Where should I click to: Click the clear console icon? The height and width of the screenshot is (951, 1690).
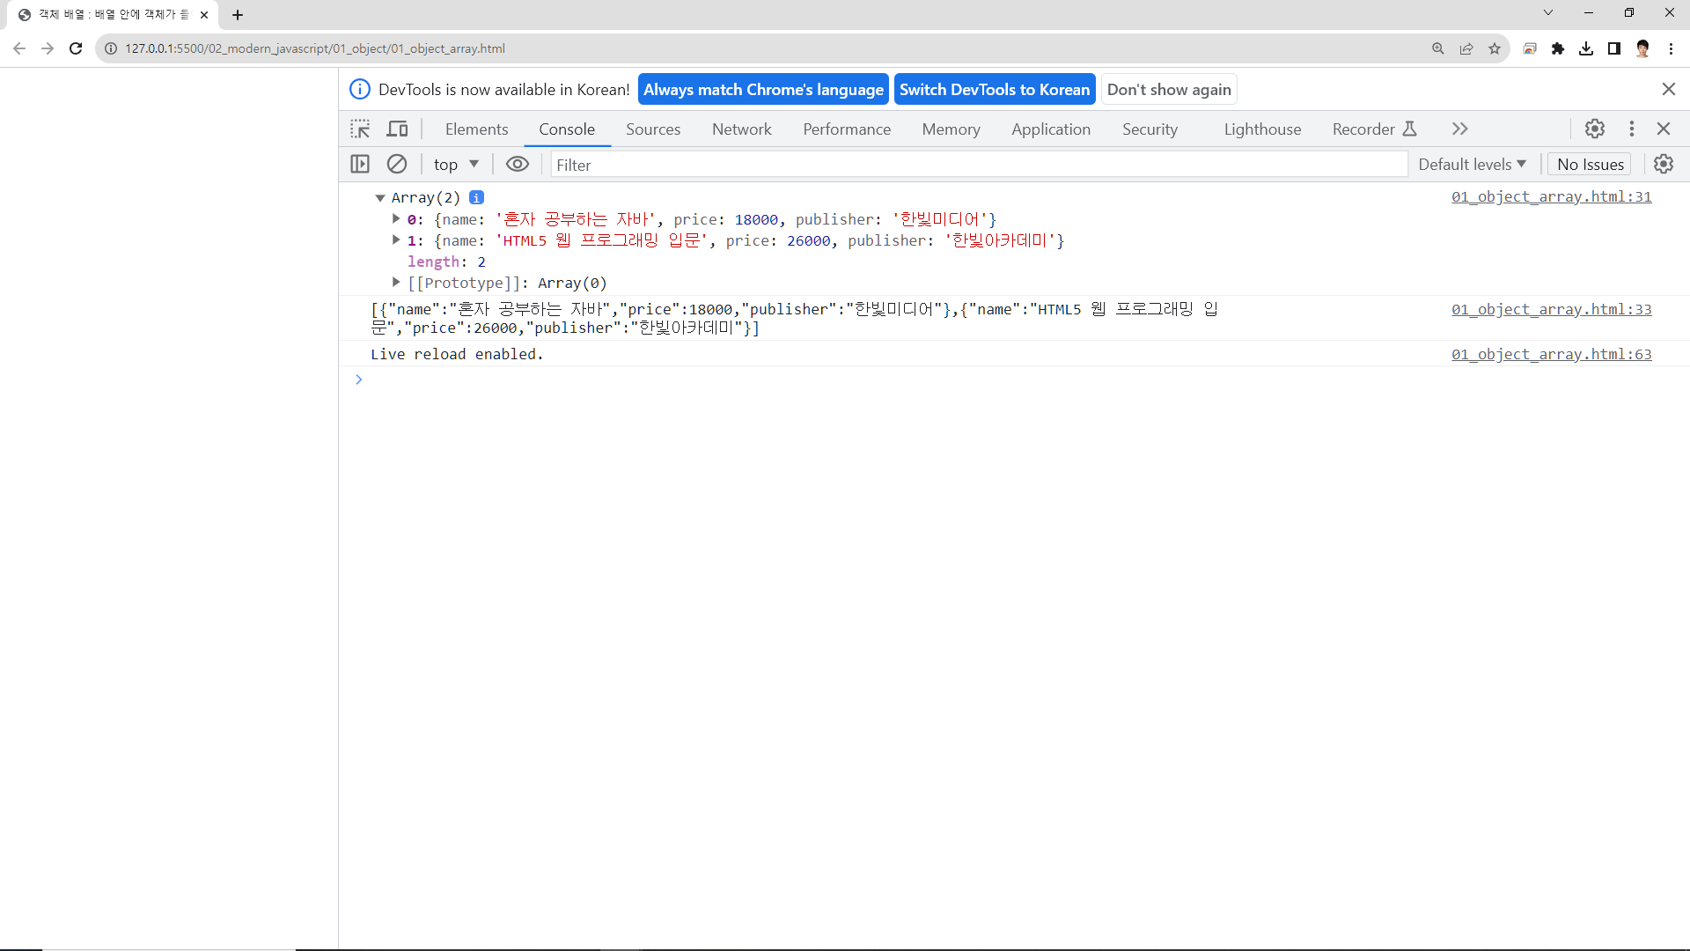click(397, 165)
